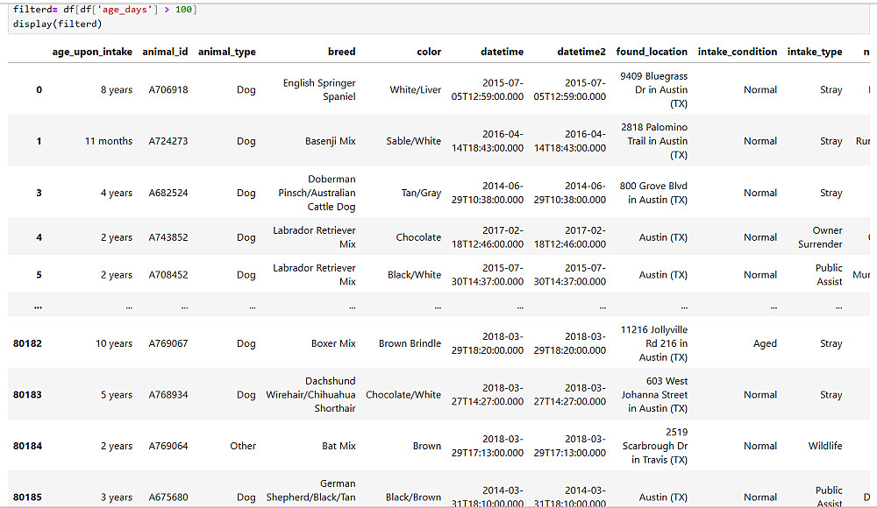This screenshot has height=508, width=877.
Task: Click the Chocolate/White color cell
Action: point(403,394)
